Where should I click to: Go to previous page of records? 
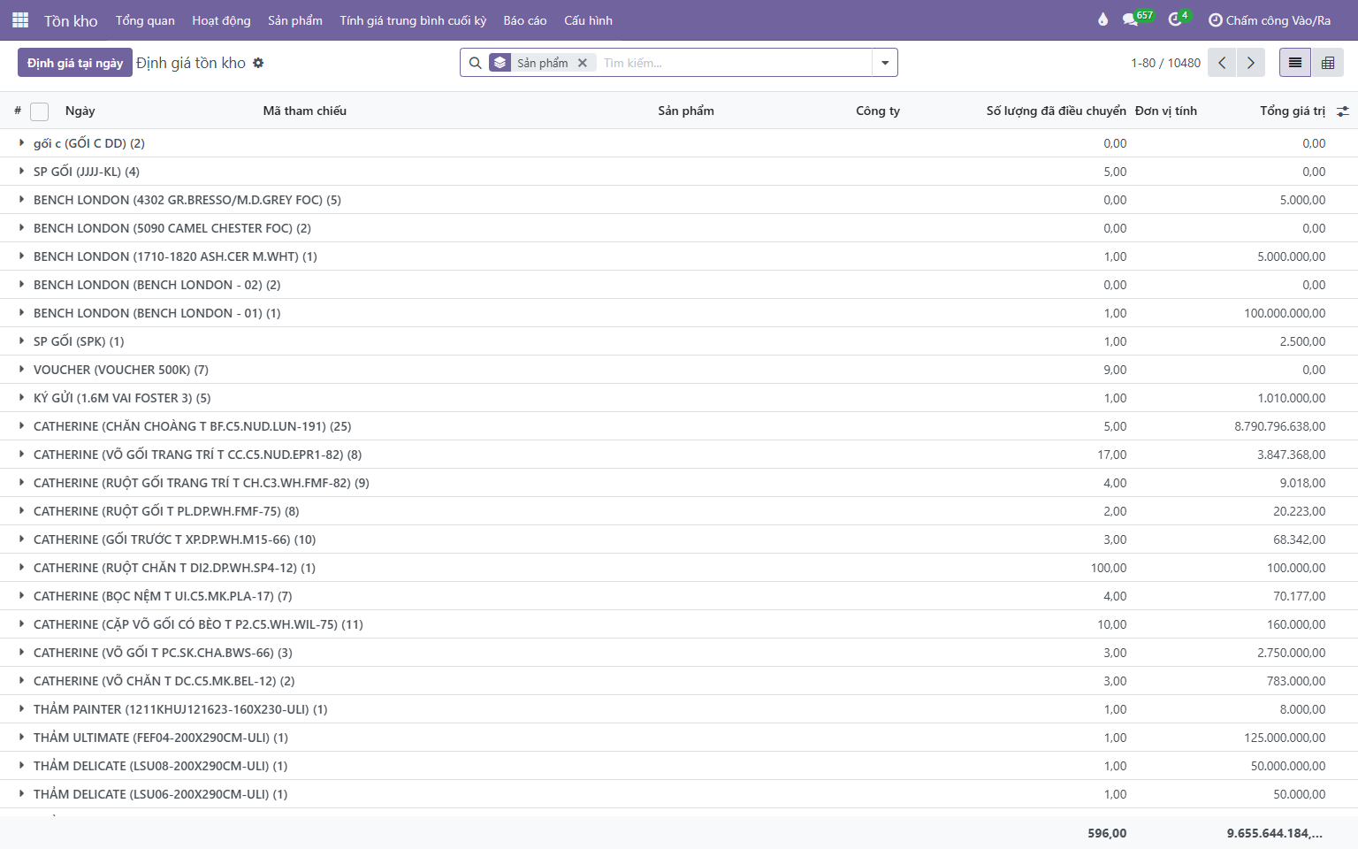(x=1222, y=63)
